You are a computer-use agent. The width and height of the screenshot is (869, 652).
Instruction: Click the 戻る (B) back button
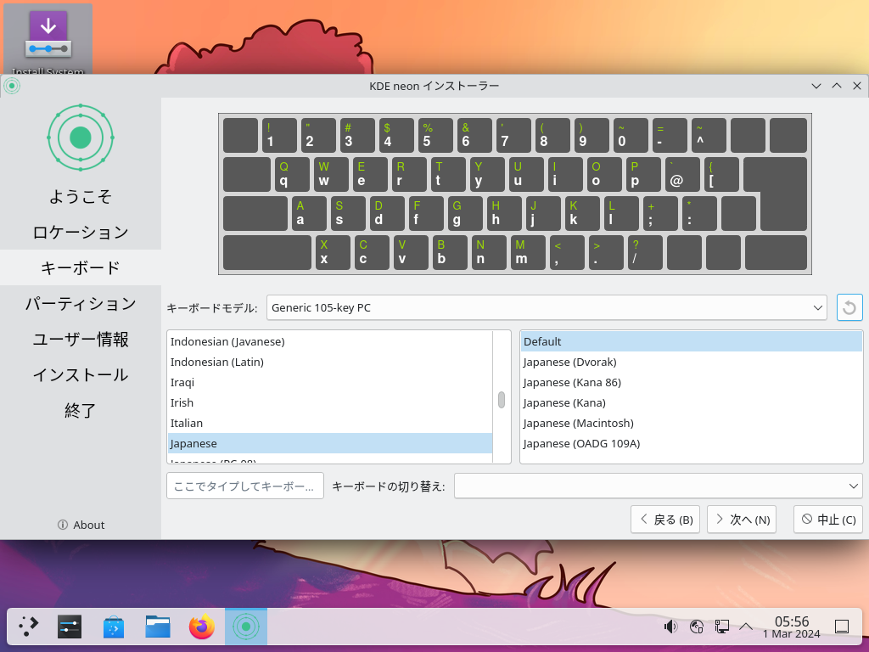tap(665, 520)
